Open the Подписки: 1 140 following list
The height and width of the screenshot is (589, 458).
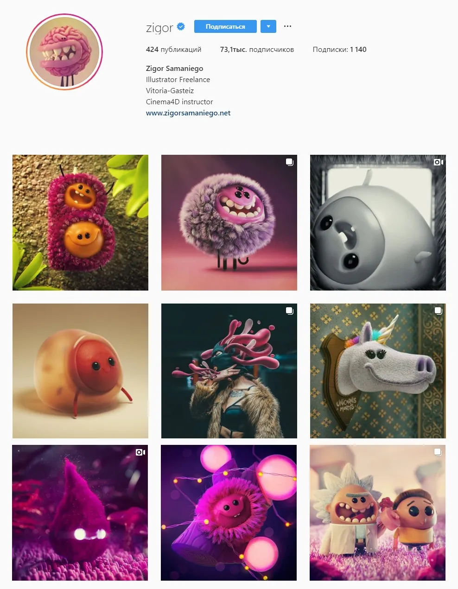click(x=339, y=50)
